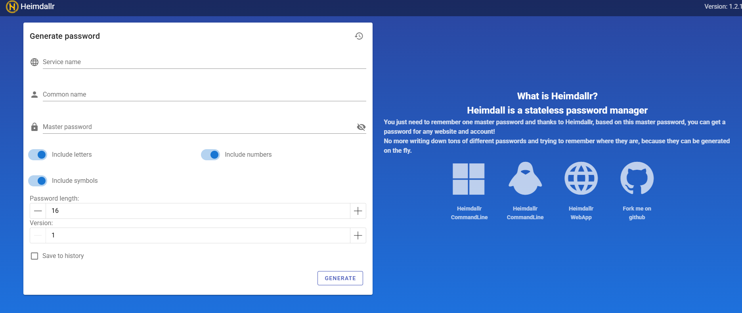Click the Save to history label
Viewport: 742px width, 313px height.
click(63, 256)
